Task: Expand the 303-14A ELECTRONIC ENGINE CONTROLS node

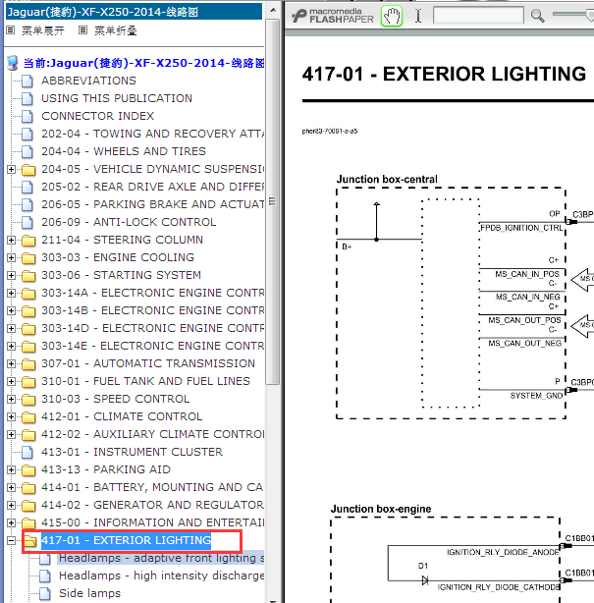Action: coord(11,293)
